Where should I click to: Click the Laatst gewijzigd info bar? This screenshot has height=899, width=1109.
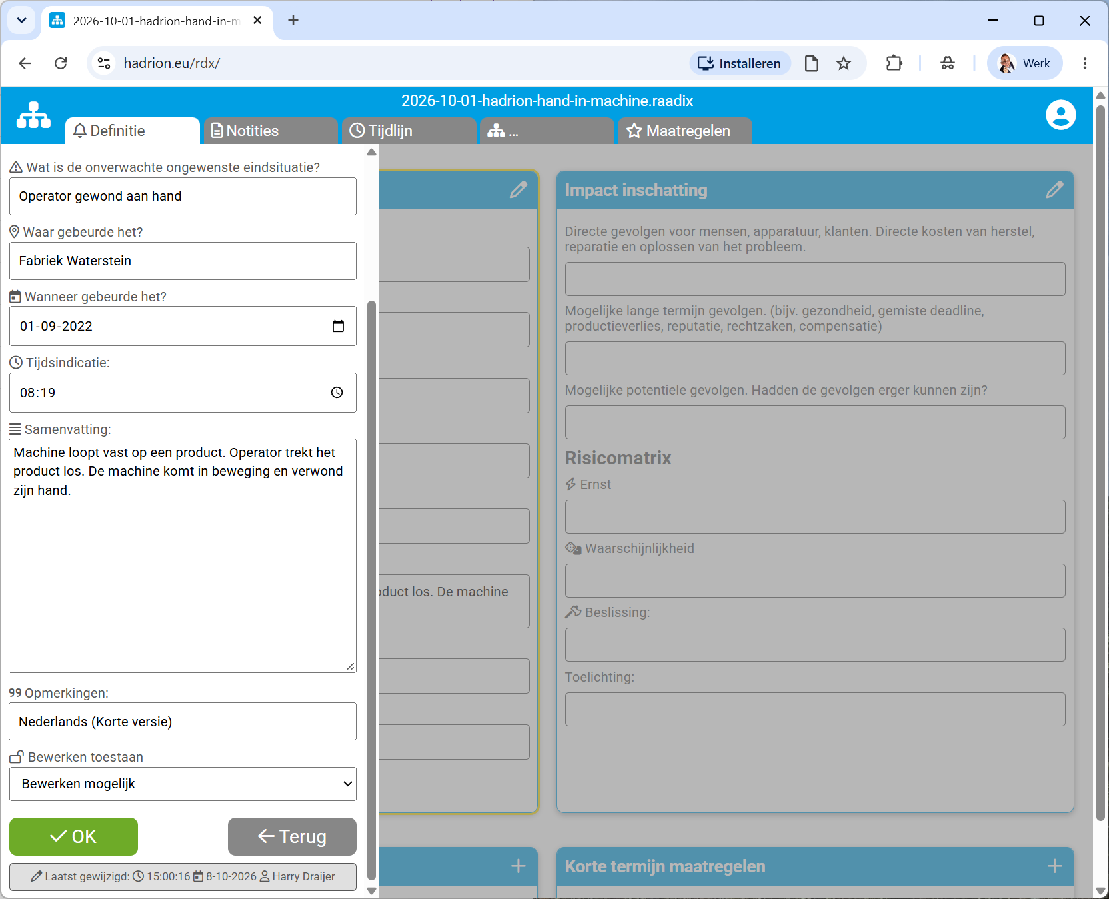pyautogui.click(x=183, y=876)
